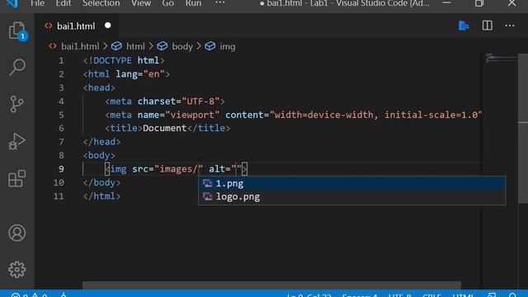Place cursor in the !DOCTYPE html line
Image resolution: width=528 pixels, height=297 pixels.
point(124,60)
